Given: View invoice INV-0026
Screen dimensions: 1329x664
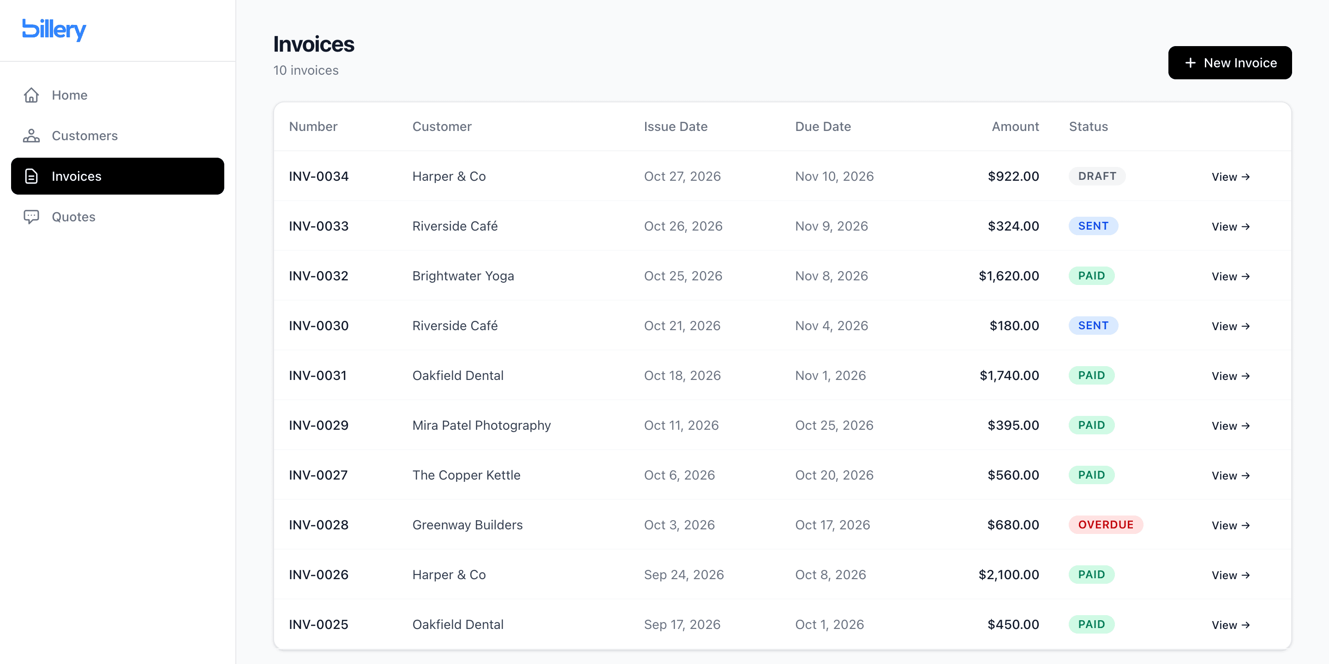Looking at the screenshot, I should pyautogui.click(x=1230, y=575).
